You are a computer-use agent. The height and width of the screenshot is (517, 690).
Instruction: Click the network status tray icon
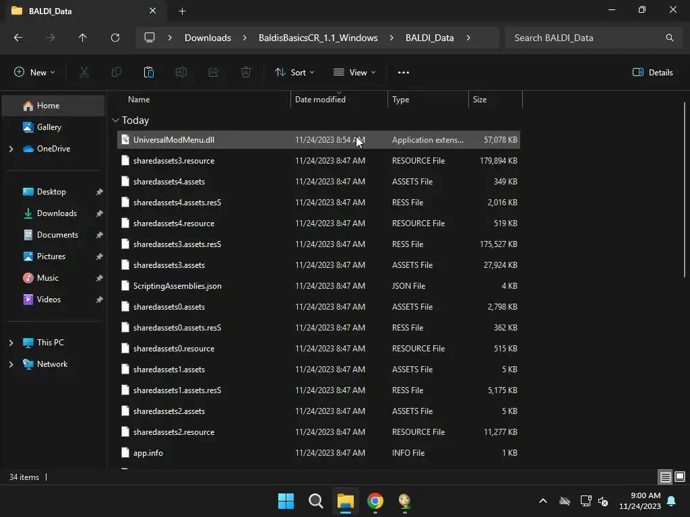pos(586,501)
